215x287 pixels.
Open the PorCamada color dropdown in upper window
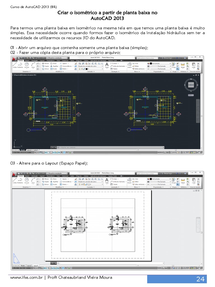click(x=160, y=64)
